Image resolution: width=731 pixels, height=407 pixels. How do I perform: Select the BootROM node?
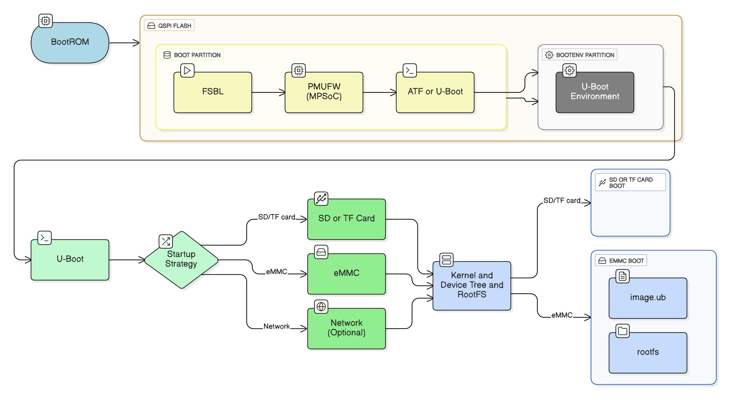(70, 43)
